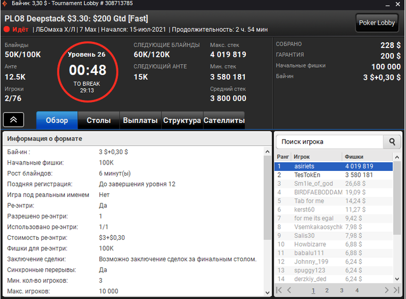Viewport: 406px width, 299px height.
Task: Switch to the Обзор tab
Action: click(x=57, y=121)
